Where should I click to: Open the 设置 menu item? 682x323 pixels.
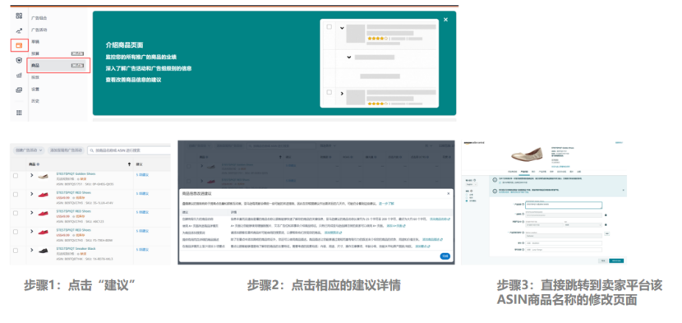click(35, 90)
